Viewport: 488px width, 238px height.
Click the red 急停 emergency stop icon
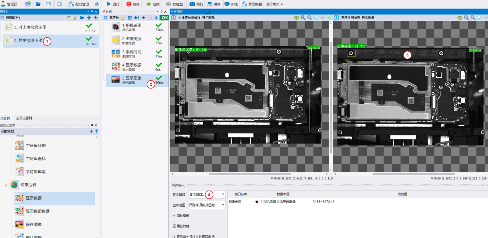pos(129,4)
